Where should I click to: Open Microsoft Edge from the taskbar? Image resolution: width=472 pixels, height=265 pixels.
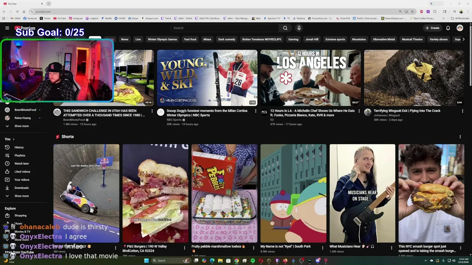(212, 261)
